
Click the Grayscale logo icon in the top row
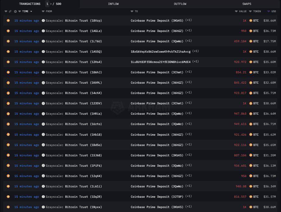[43, 20]
